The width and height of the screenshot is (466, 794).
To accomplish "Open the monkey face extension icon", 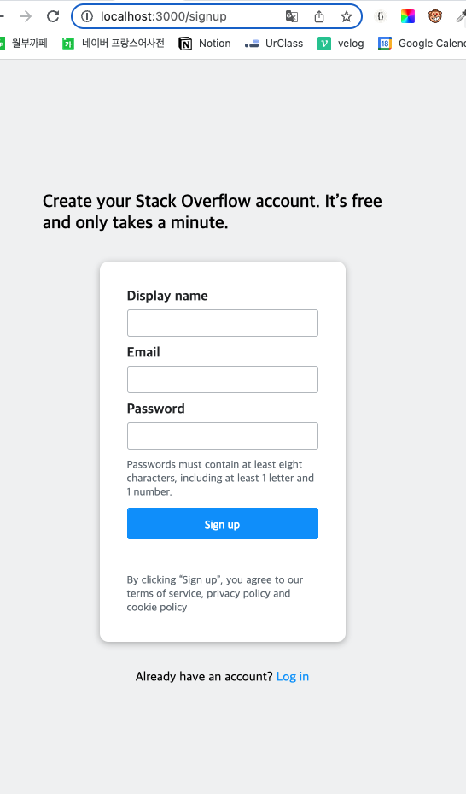I will [434, 16].
